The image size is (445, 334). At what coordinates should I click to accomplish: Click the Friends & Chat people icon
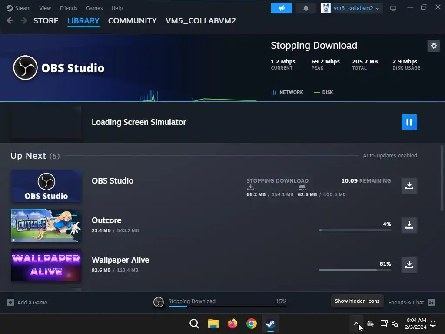pos(431,303)
